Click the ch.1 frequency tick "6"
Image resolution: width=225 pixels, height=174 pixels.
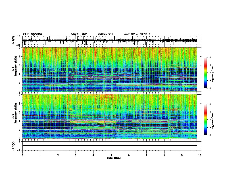point(20,65)
